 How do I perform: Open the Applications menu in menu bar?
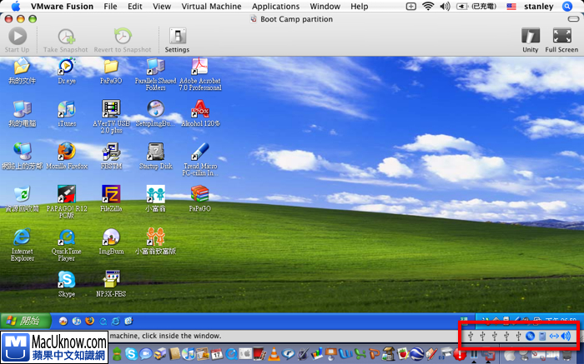tap(275, 7)
